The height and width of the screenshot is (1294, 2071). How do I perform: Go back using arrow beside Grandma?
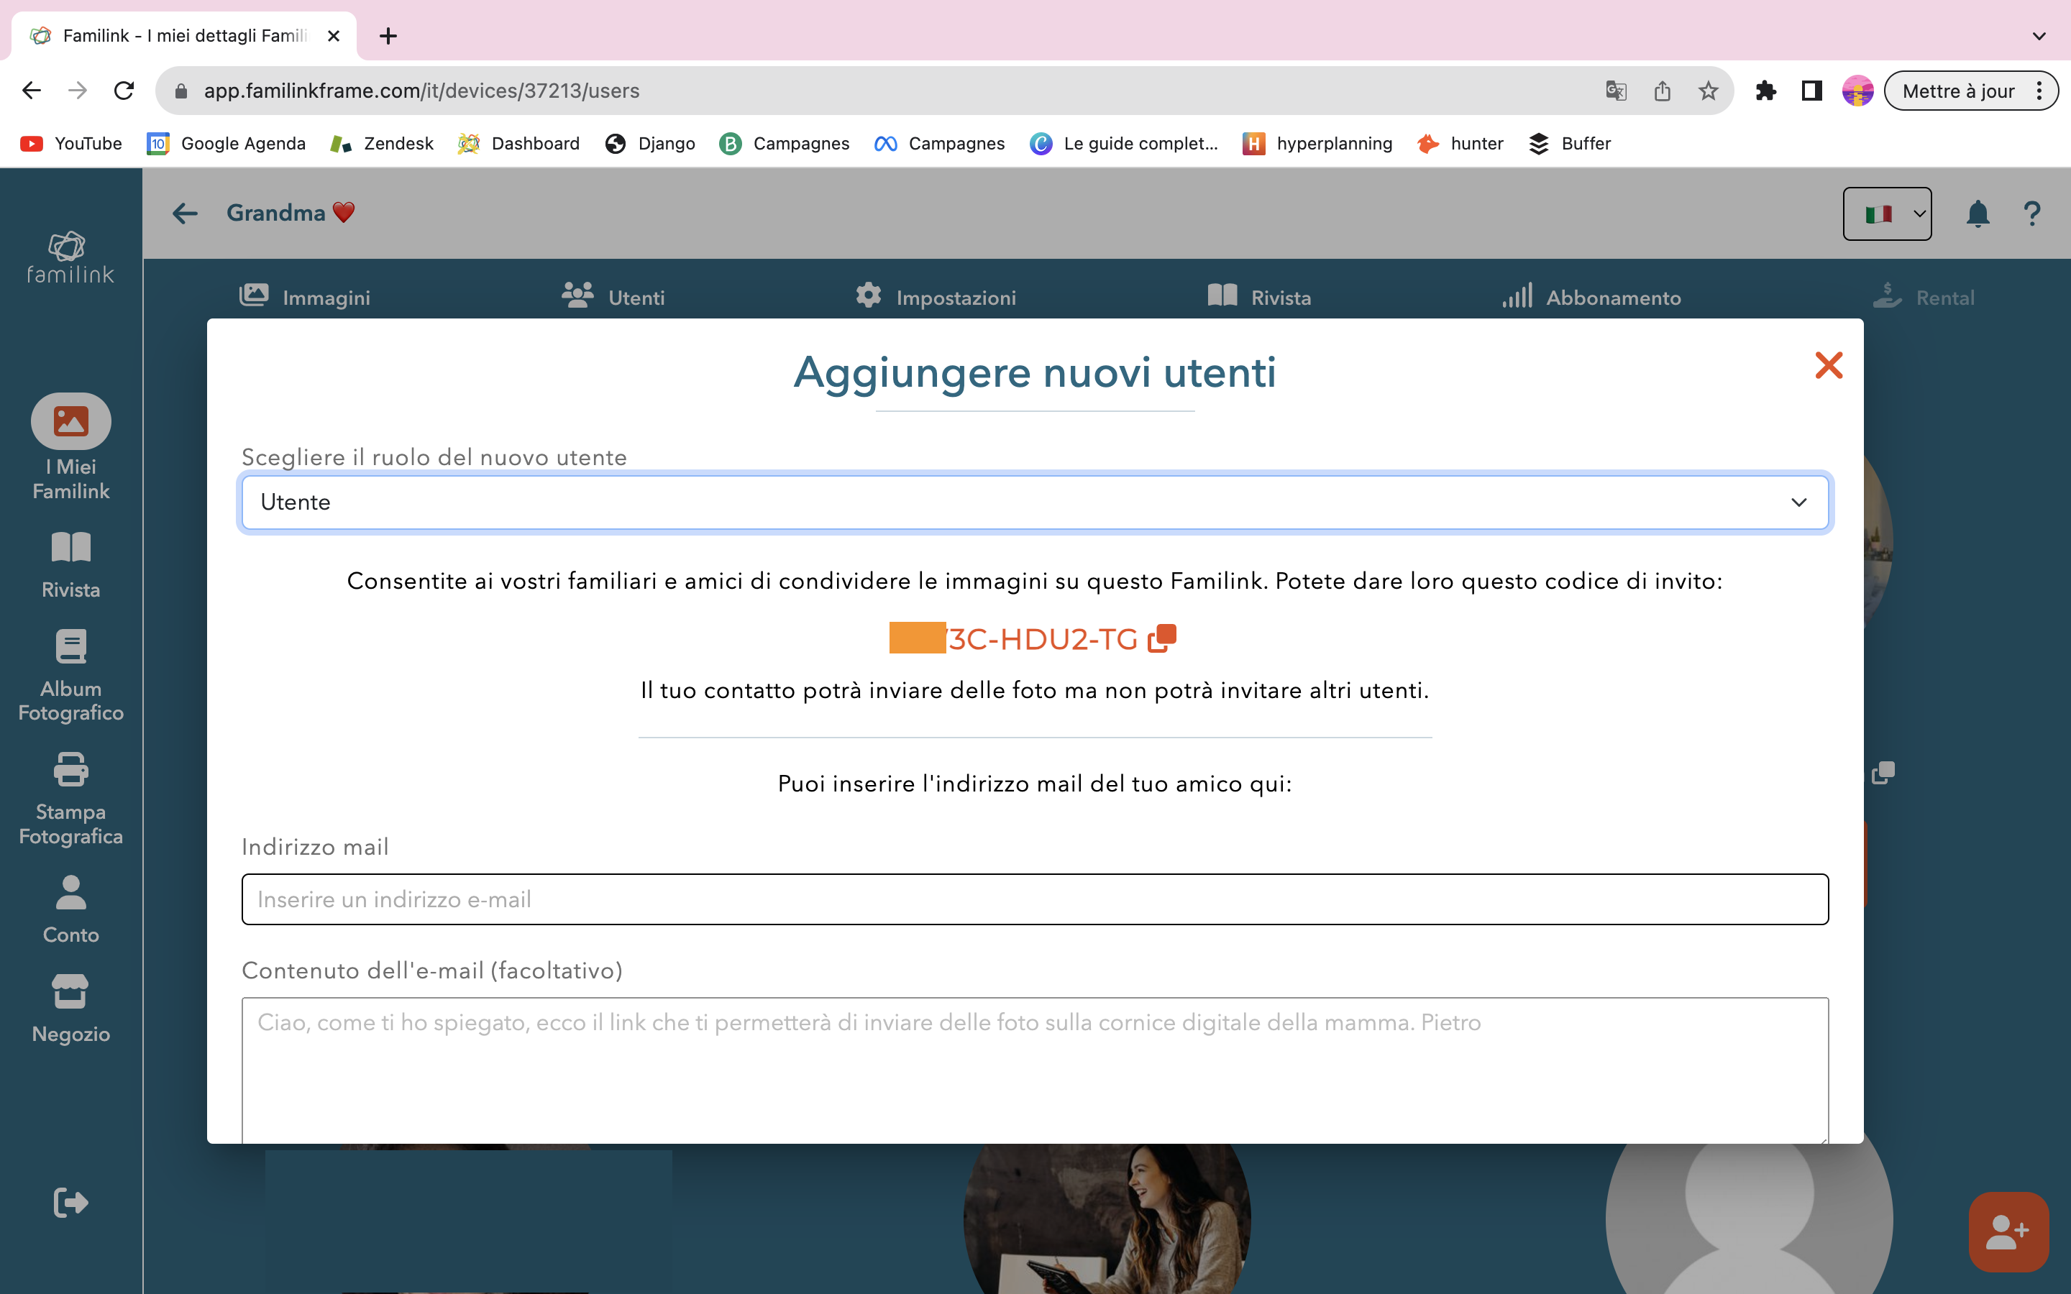[185, 213]
